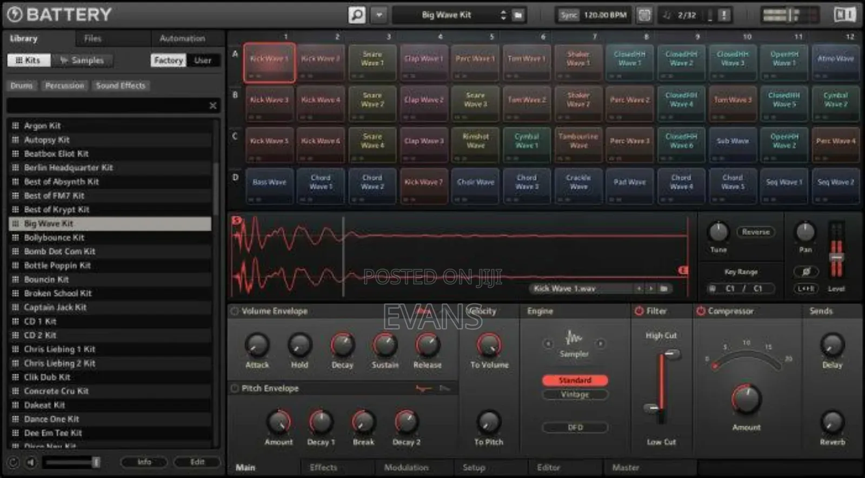Open the dropdown arrow beside search button
This screenshot has height=478, width=865.
tap(380, 15)
